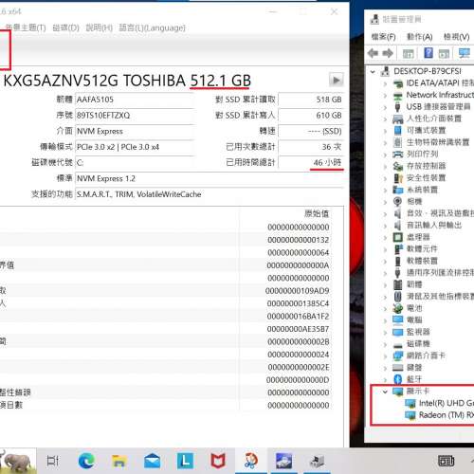Click the monitor scan-hardware icon in Device Manager toolbar

pos(465,53)
